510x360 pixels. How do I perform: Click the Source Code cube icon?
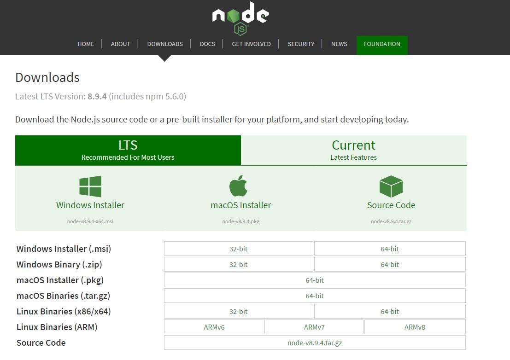coord(391,186)
